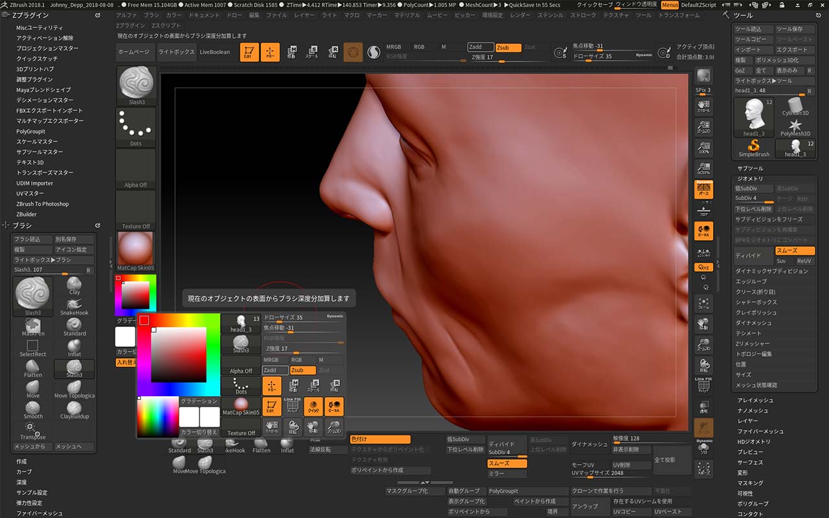Screen dimensions: 829x518
Task: Open the Texture Off picker in left shelf
Action: (x=136, y=210)
